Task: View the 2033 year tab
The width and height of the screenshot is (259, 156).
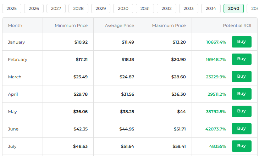Action: point(189,9)
